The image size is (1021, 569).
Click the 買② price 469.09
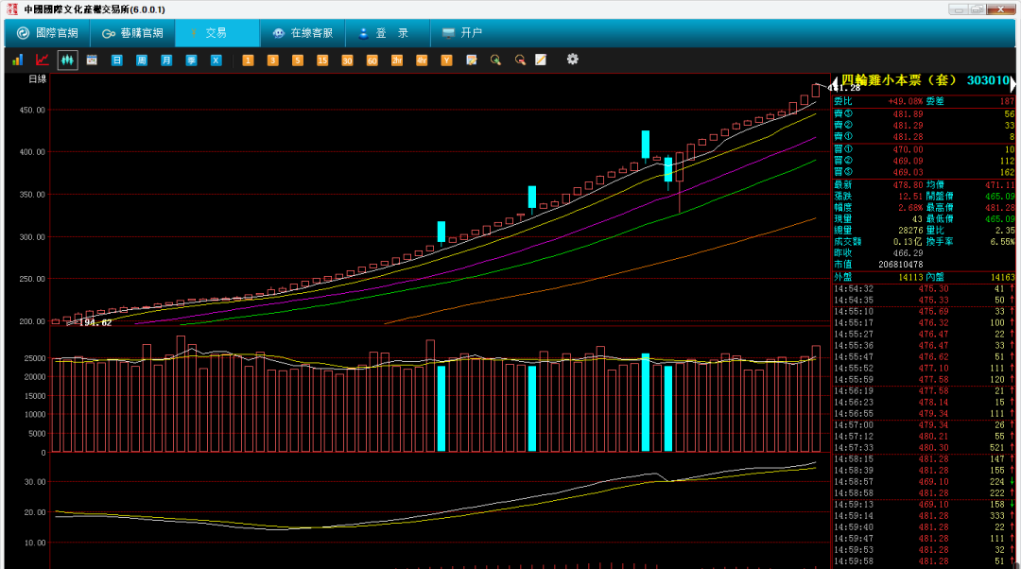908,160
